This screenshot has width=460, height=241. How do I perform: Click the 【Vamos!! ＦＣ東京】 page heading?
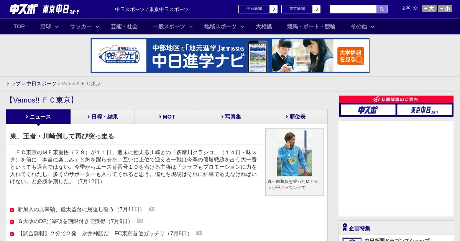click(41, 100)
